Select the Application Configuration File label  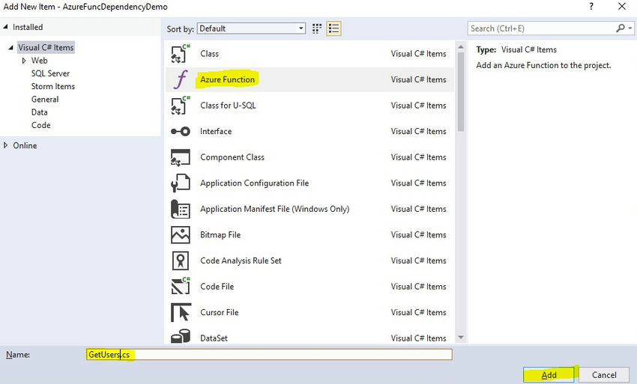tap(254, 183)
